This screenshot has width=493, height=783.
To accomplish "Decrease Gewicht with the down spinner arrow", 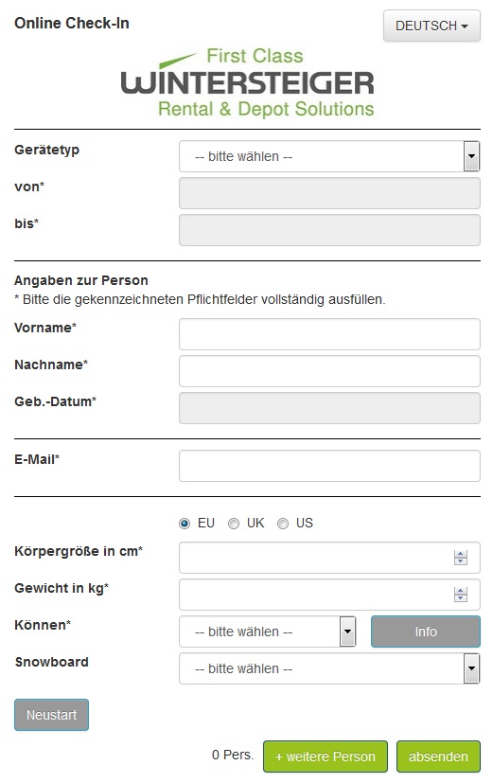I will 461,598.
